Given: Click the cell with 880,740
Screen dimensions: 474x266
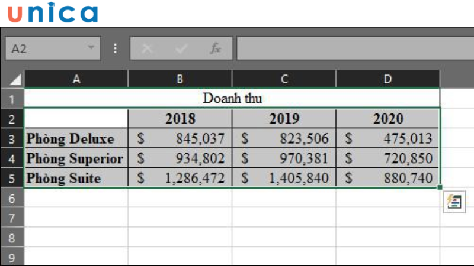Looking at the screenshot, I should click(x=388, y=178).
